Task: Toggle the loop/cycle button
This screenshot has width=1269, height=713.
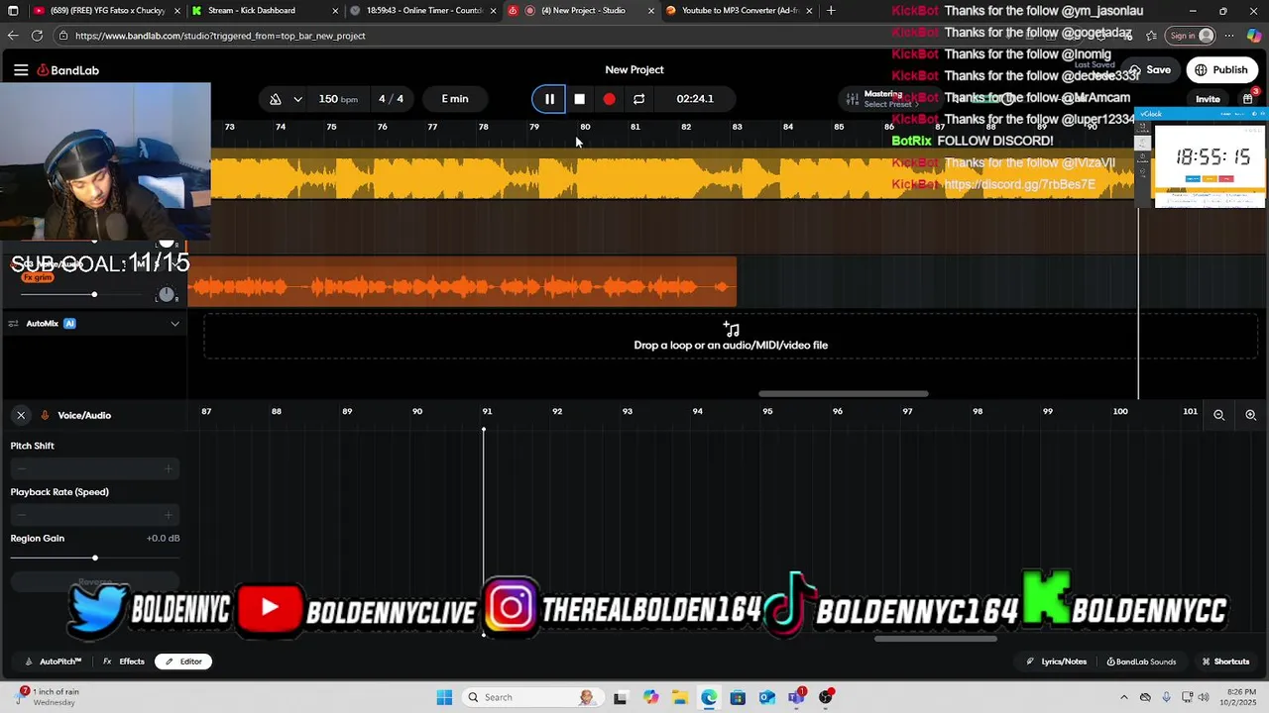Action: (x=639, y=99)
